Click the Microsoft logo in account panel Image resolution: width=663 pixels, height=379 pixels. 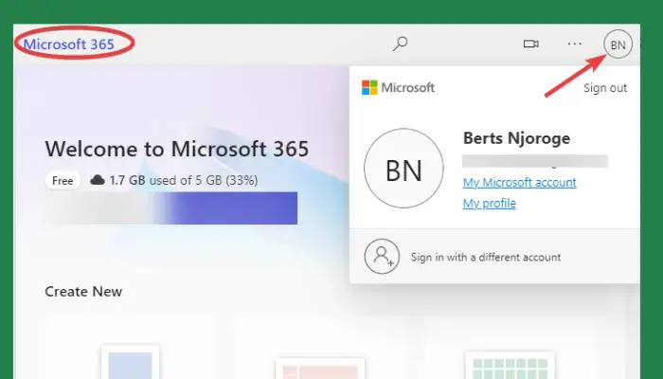click(x=398, y=87)
